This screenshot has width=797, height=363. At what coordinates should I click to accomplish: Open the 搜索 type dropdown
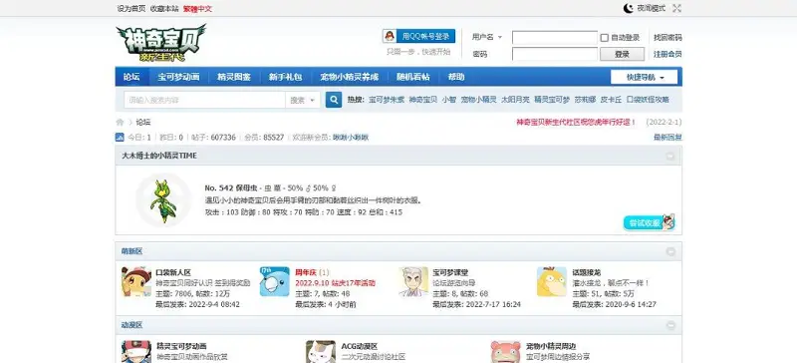point(303,101)
